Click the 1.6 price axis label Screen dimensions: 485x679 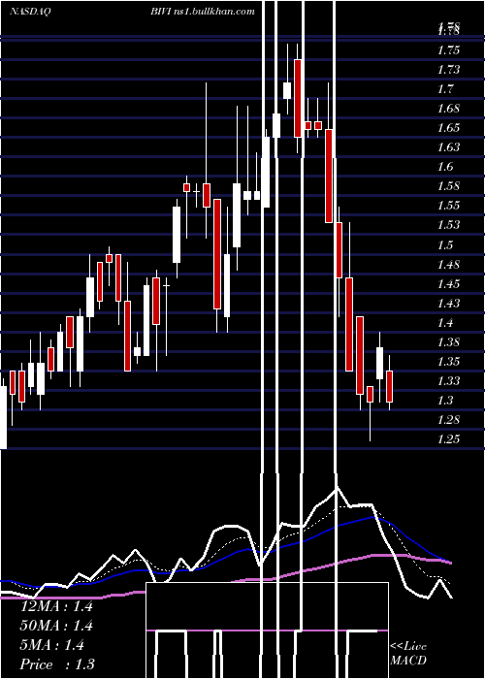tap(445, 167)
